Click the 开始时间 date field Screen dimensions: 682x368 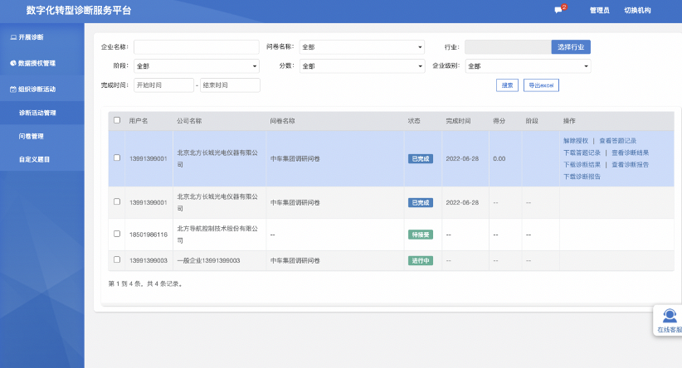(x=163, y=85)
